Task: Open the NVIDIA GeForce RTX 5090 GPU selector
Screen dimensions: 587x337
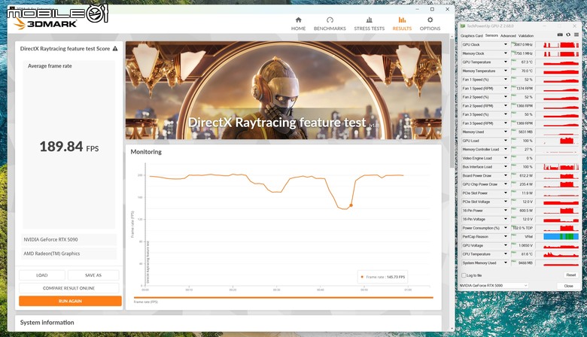Action: 494,286
